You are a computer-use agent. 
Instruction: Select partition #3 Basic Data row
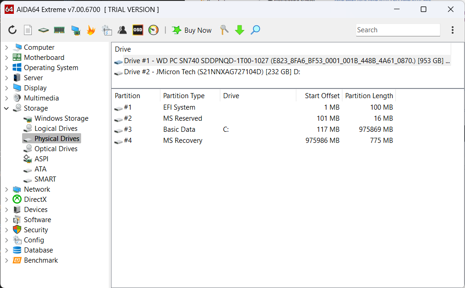pyautogui.click(x=254, y=129)
